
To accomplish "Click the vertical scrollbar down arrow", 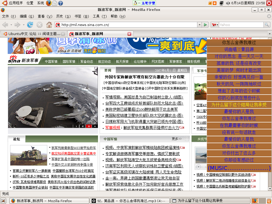I will point(270,189).
